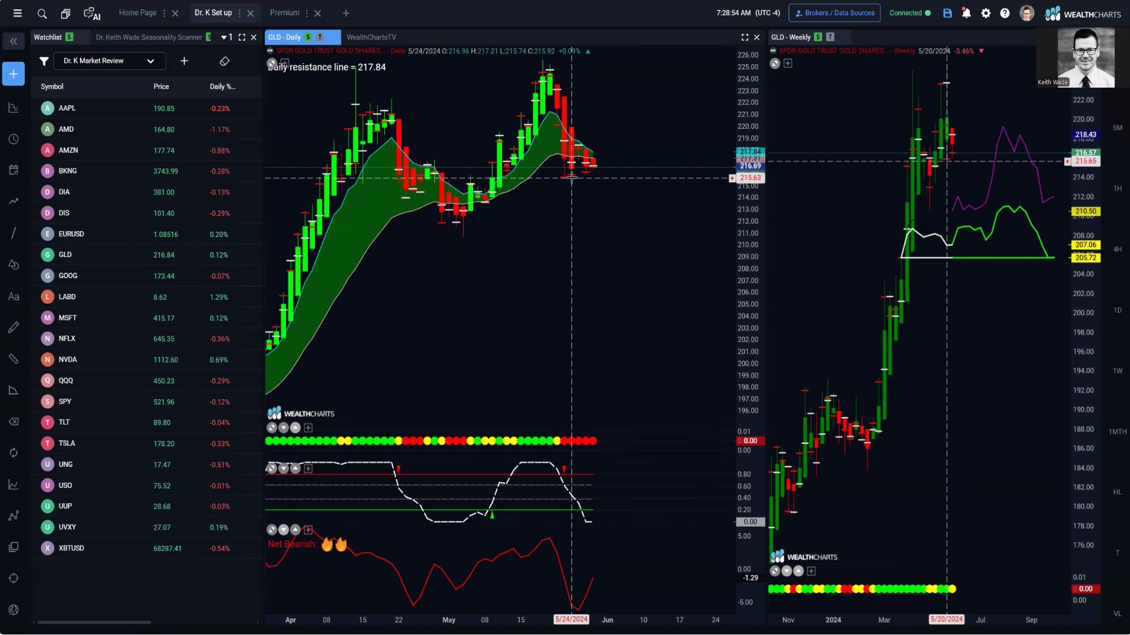Screen dimensions: 1130x635
Task: Open the help question mark
Action: coord(1005,13)
